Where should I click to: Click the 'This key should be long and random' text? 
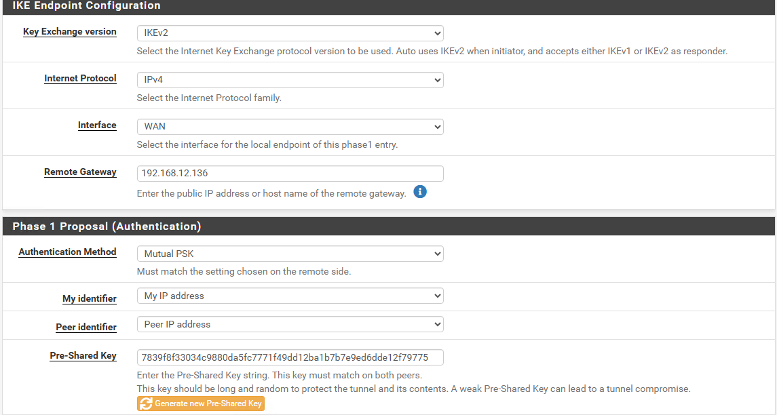[x=414, y=389]
